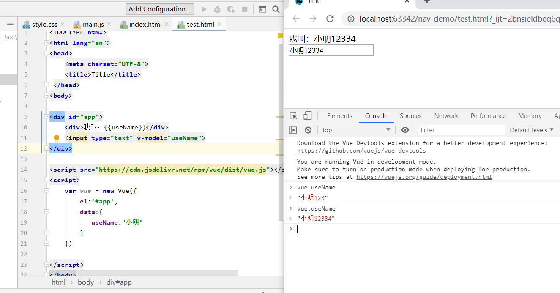Image resolution: width=560 pixels, height=293 pixels.
Task: Toggle the console sidebar panel icon
Action: [x=293, y=130]
